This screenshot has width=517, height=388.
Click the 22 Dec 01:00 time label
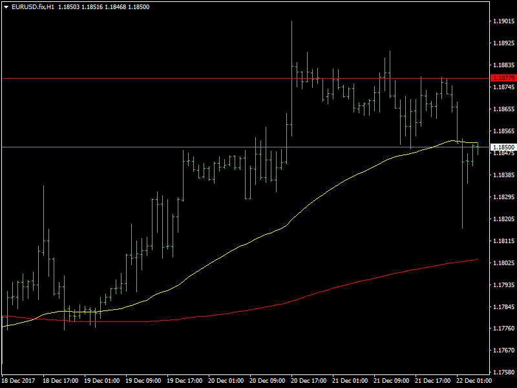474,381
